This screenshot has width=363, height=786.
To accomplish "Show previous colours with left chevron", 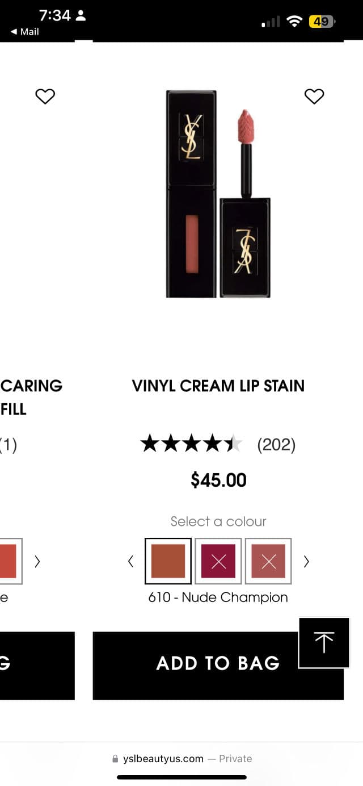I will tap(131, 561).
